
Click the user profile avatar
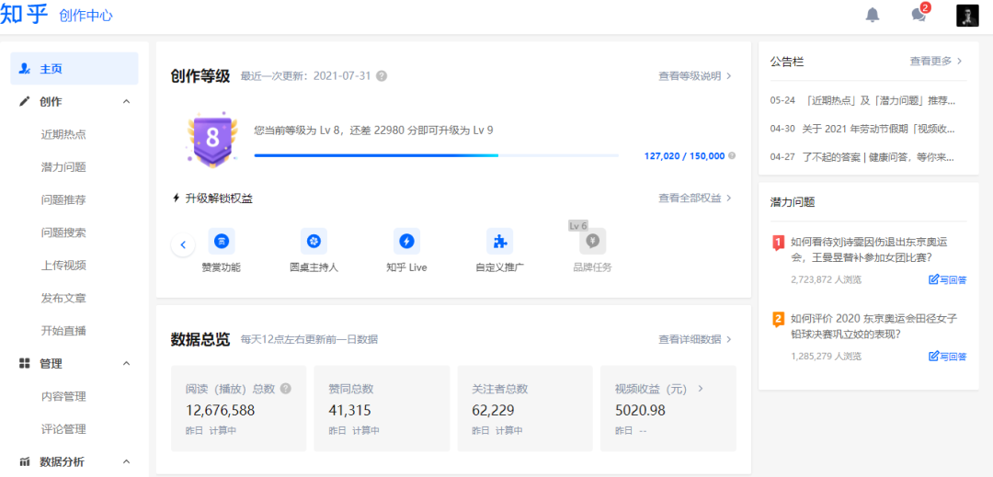point(966,16)
